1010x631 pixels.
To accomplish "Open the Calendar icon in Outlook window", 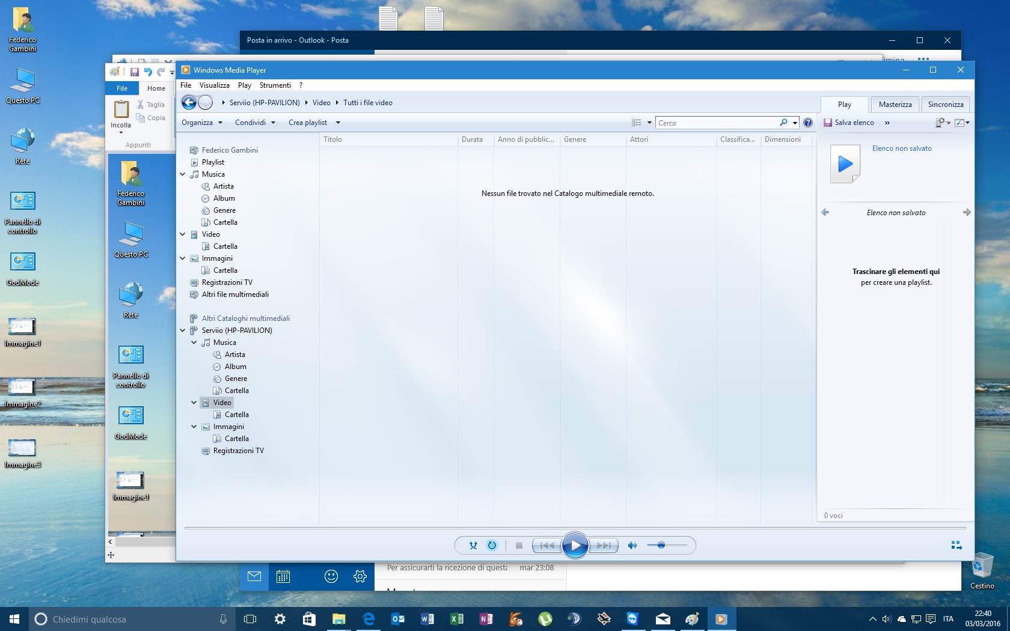I will (283, 576).
